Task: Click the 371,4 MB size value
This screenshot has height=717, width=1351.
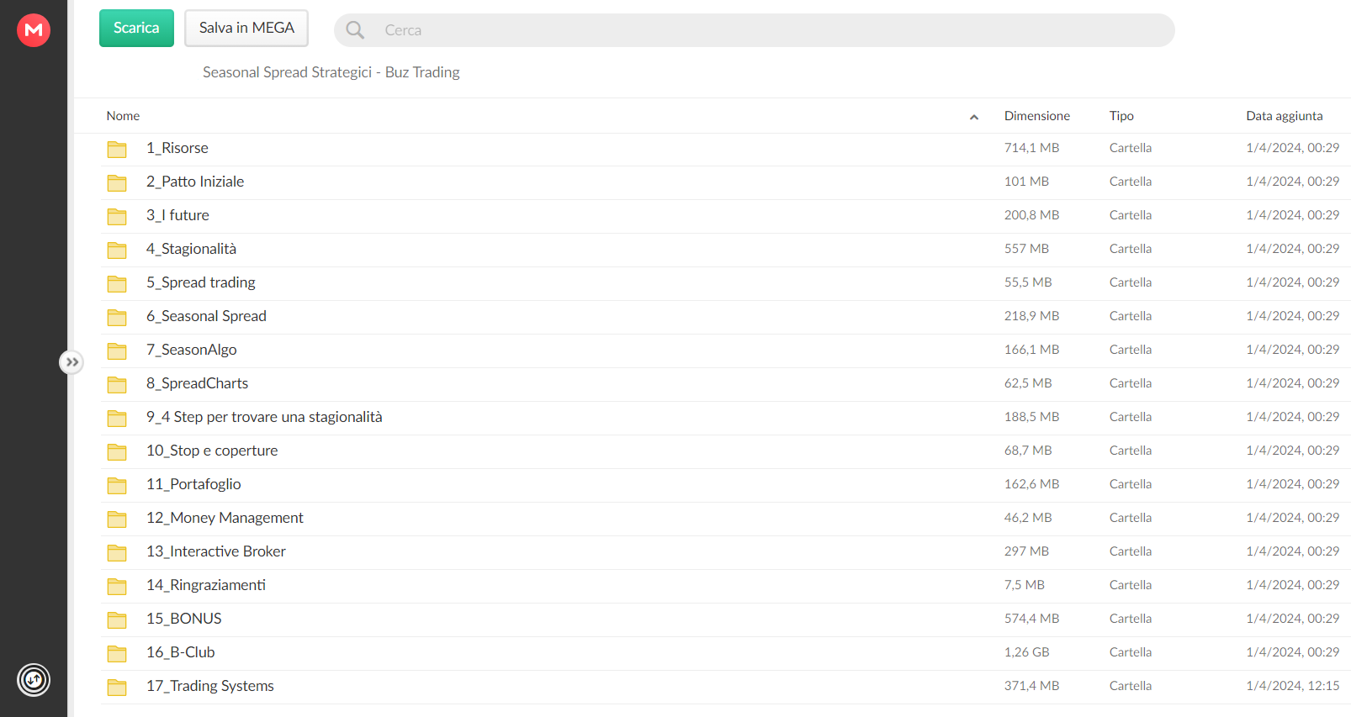Action: [x=1031, y=686]
